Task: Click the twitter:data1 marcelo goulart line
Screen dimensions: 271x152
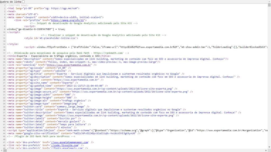Action: coord(46,122)
